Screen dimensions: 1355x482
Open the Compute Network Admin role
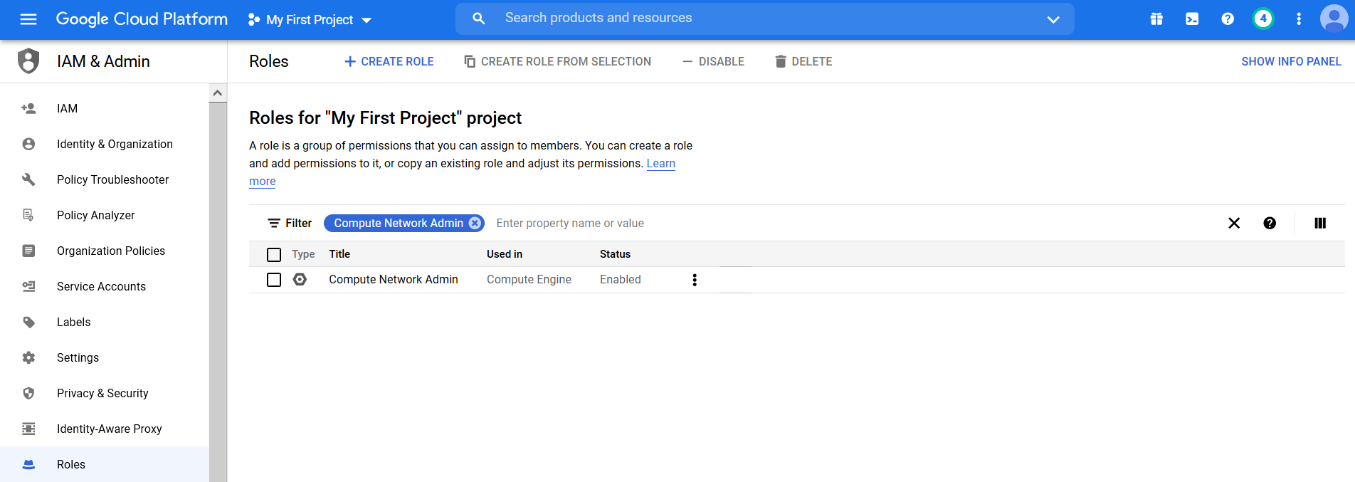point(394,280)
